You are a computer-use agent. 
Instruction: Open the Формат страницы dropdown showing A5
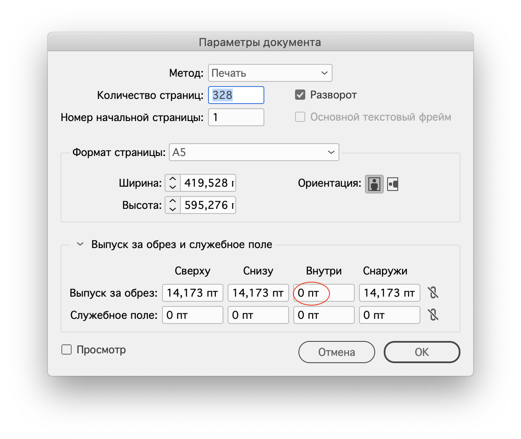[x=254, y=152]
